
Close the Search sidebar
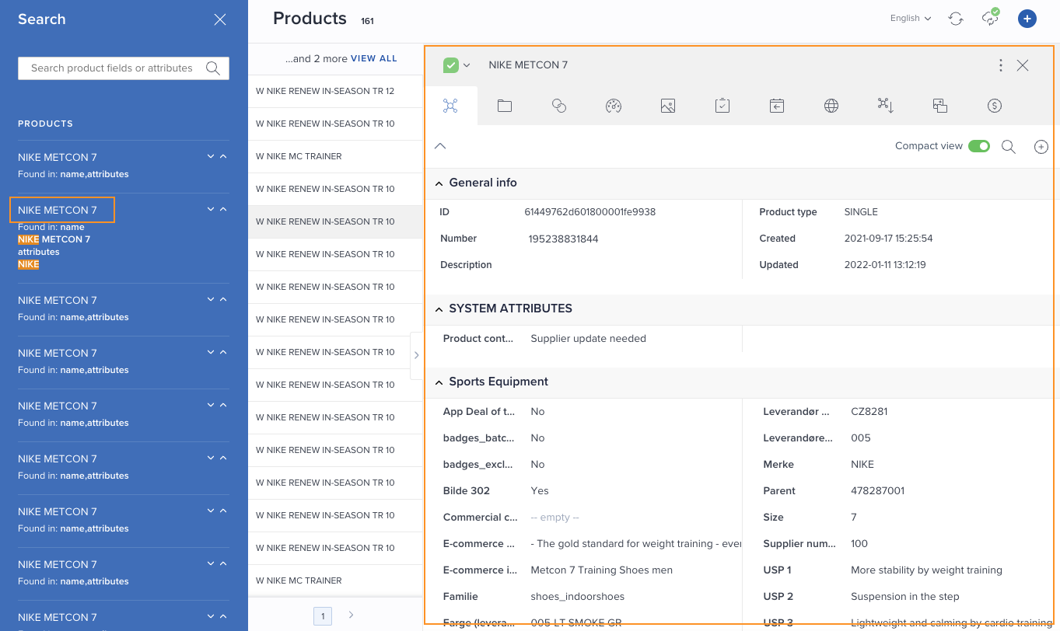220,19
